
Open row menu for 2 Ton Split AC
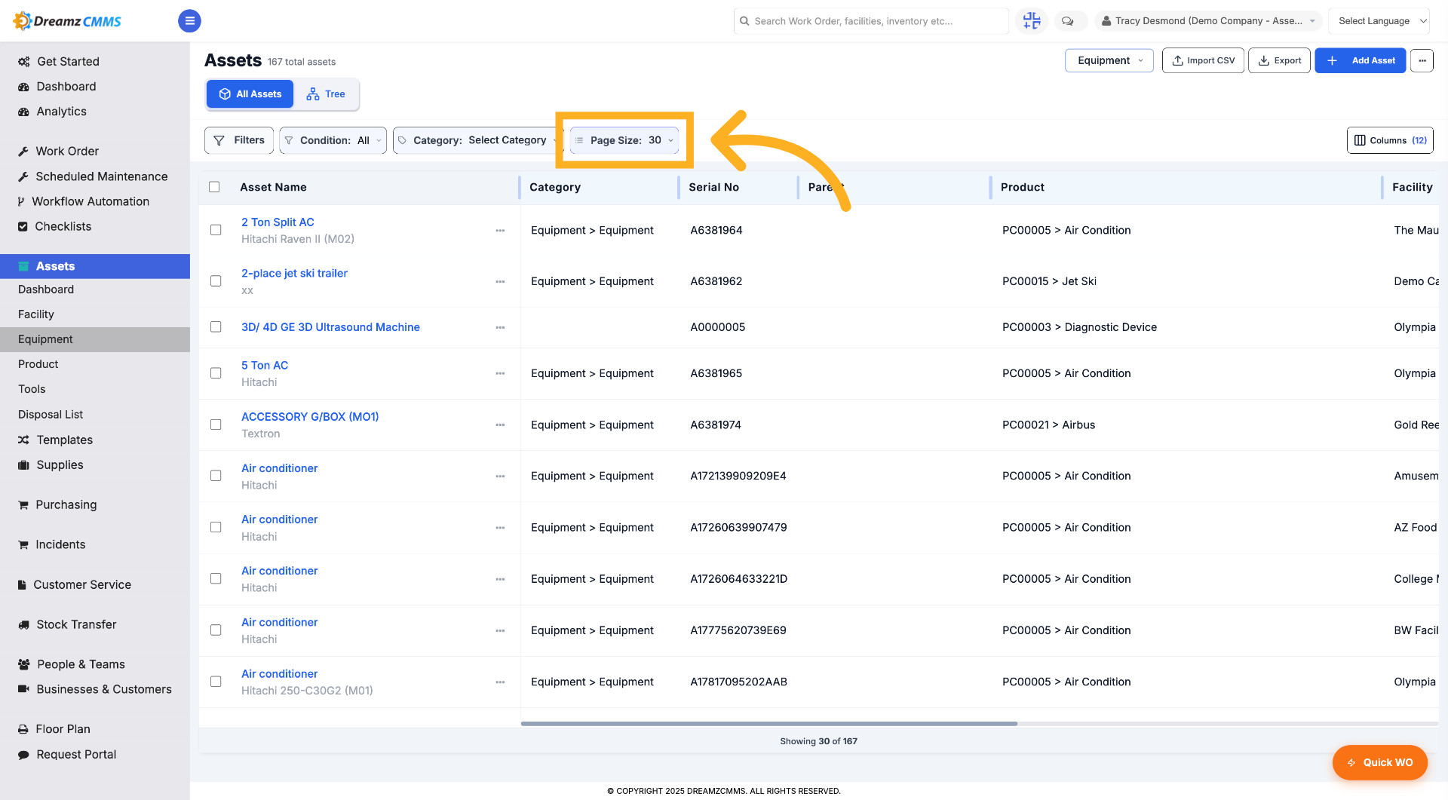[x=500, y=231]
